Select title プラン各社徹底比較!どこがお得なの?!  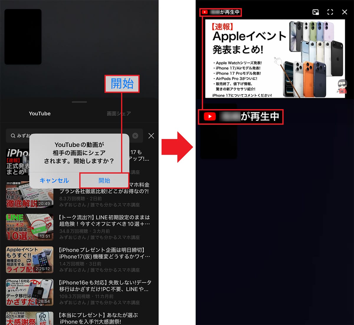point(104,191)
